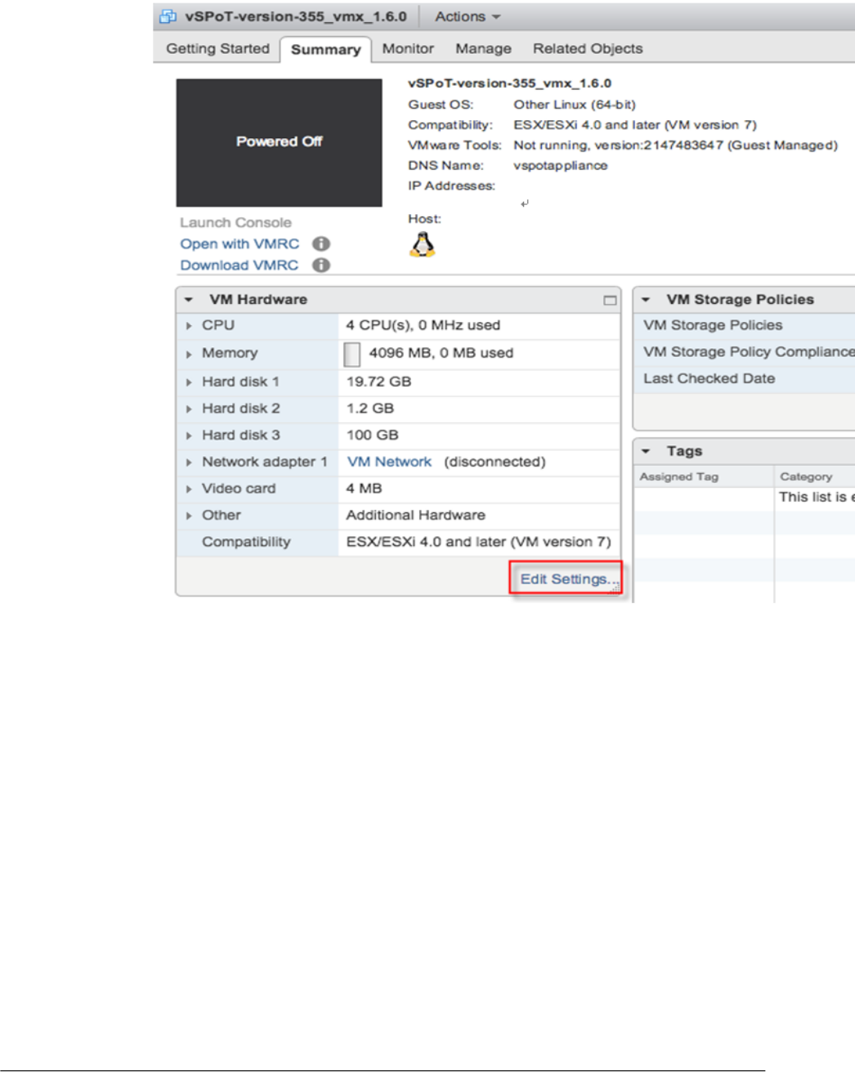The height and width of the screenshot is (1072, 855).
Task: Open the Monitor tab
Action: coord(408,48)
